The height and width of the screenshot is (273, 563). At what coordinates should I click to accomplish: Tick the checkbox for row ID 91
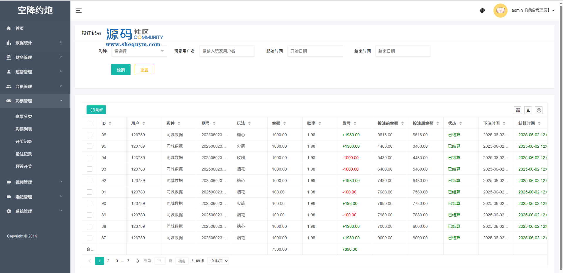[89, 192]
